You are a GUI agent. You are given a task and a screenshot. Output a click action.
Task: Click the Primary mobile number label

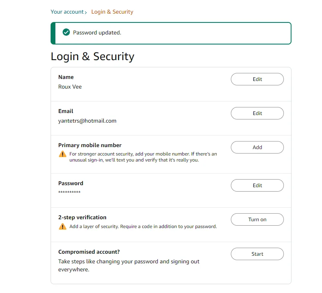[x=90, y=145]
